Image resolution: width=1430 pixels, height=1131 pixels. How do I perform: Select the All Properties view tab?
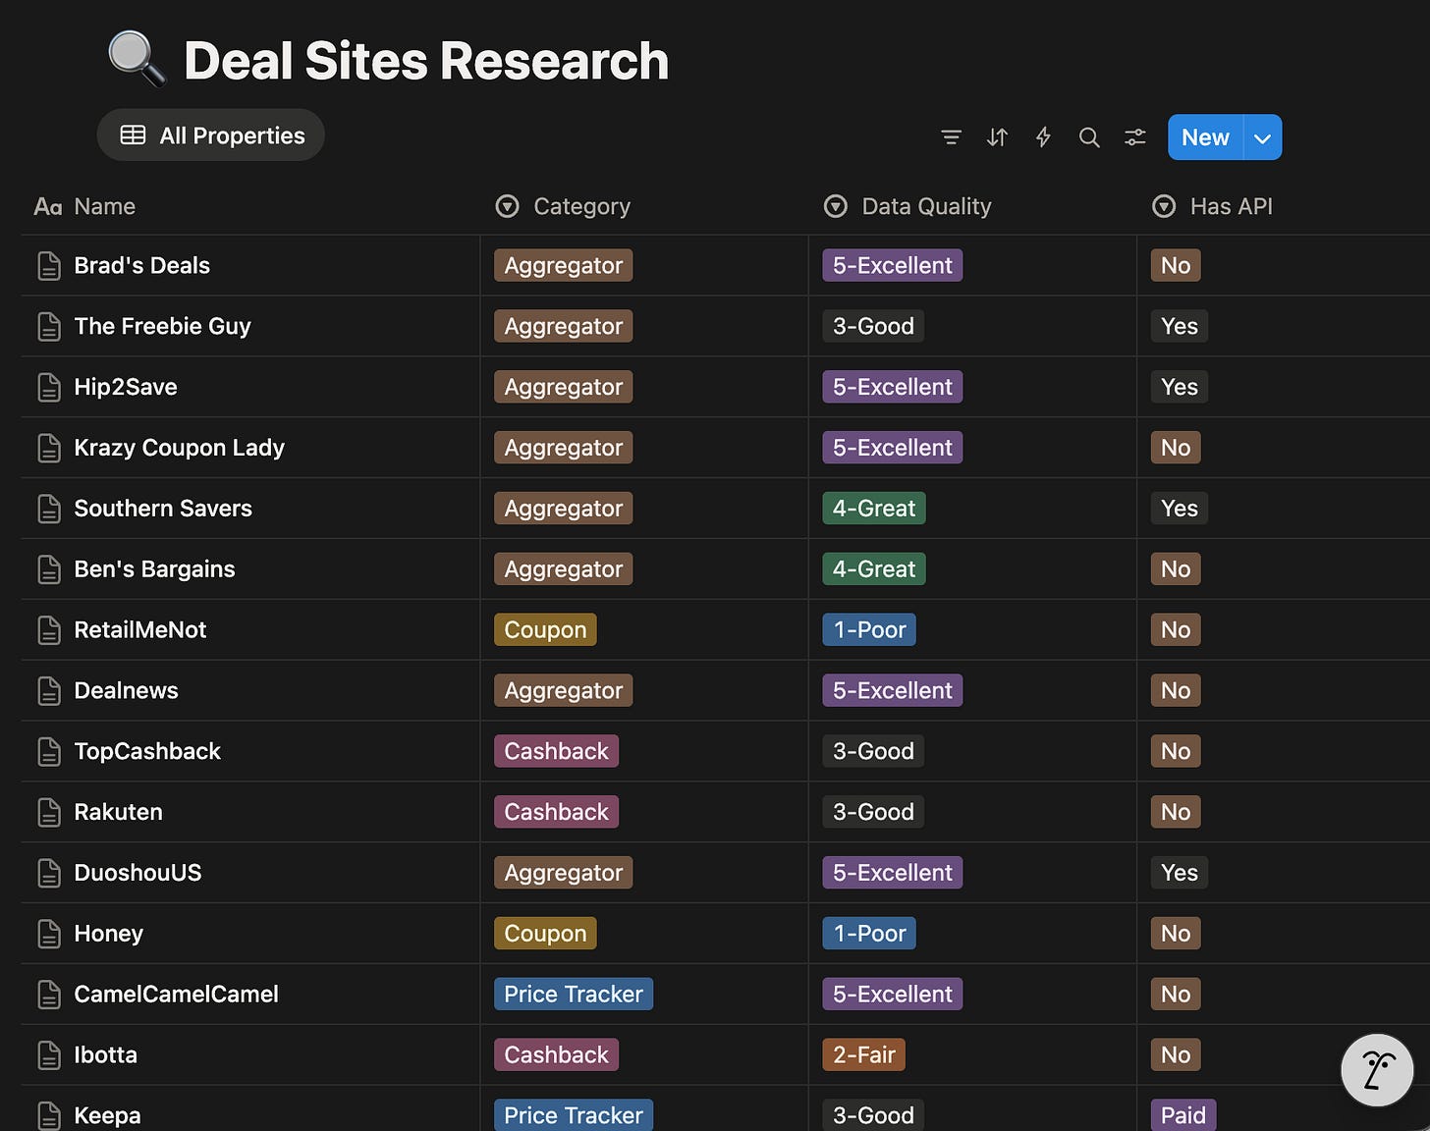(x=211, y=135)
